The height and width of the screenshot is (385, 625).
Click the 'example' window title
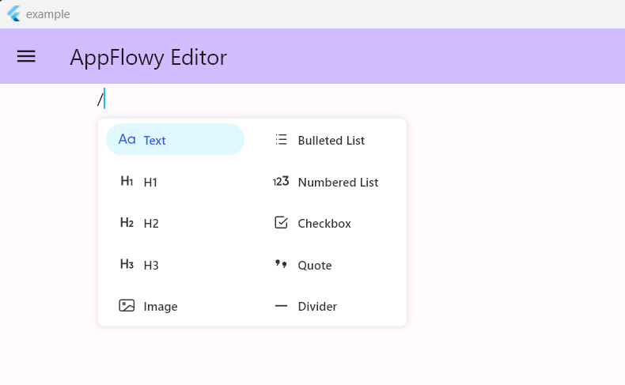tap(47, 14)
